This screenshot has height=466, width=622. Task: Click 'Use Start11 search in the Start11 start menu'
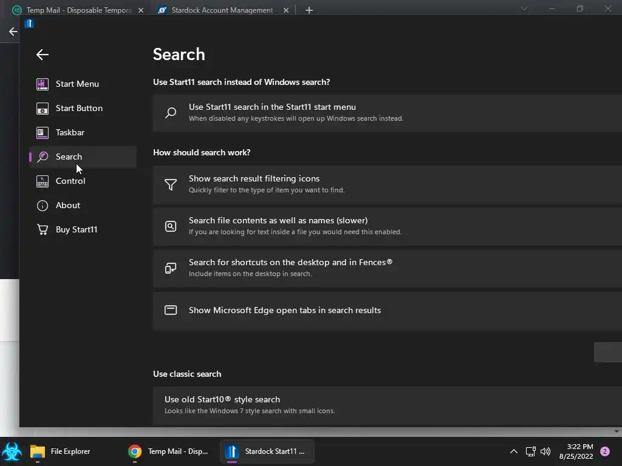(387, 113)
